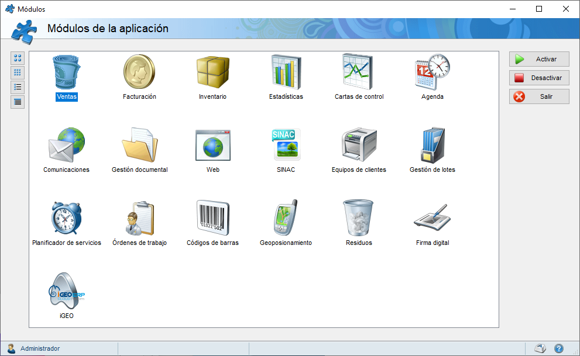Click the Planificador de servicios label
The width and height of the screenshot is (580, 356).
67,243
